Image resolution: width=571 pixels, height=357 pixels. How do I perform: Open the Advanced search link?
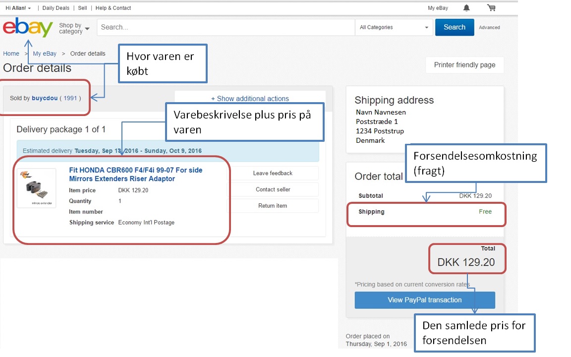click(x=489, y=28)
